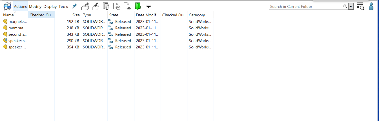Sort by the State column header
The image size is (379, 121).
click(x=121, y=15)
